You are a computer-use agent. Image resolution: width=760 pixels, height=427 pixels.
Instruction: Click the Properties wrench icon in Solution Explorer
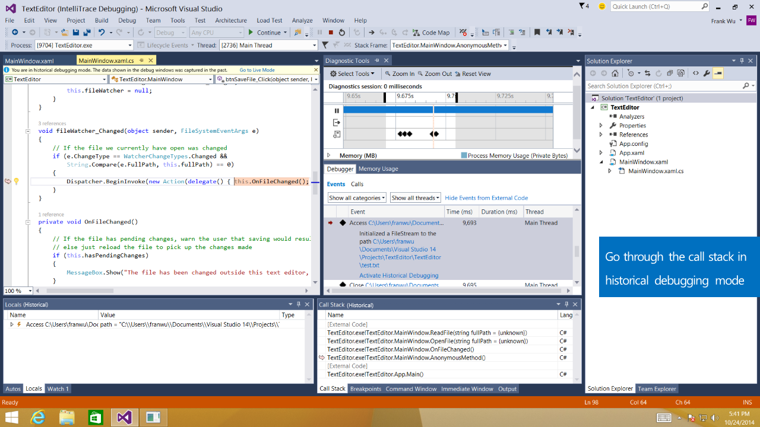click(x=706, y=74)
